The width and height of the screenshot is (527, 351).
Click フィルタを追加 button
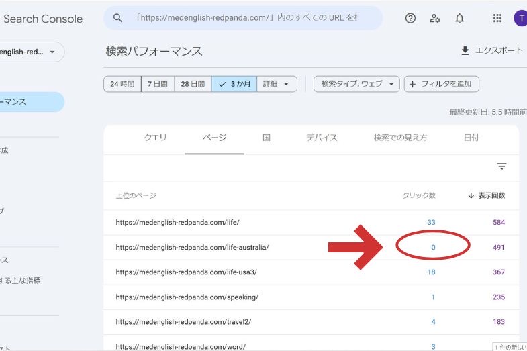[441, 84]
